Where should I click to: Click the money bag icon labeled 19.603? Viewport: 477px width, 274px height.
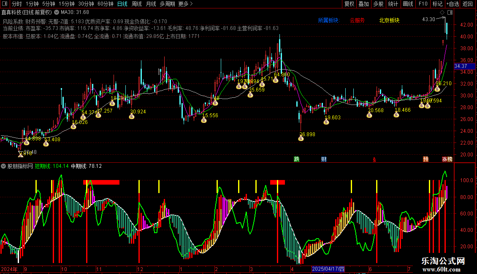(326, 122)
